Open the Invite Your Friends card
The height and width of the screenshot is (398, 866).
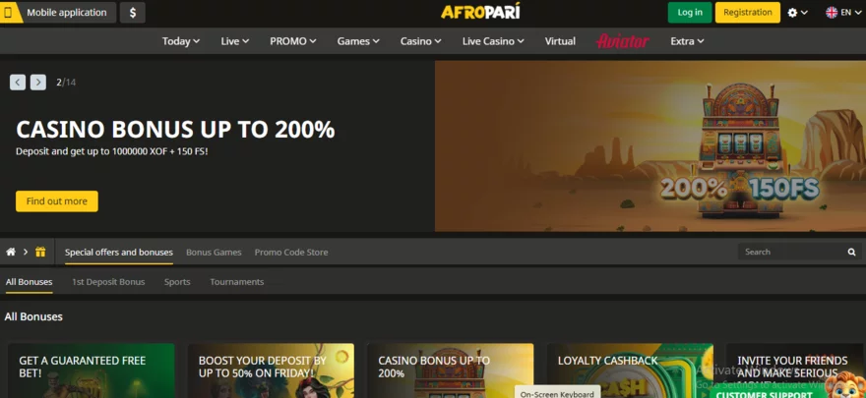pyautogui.click(x=796, y=370)
